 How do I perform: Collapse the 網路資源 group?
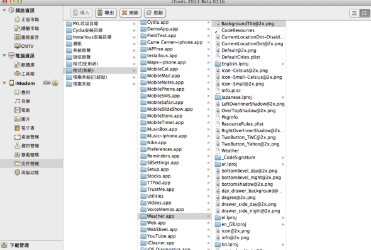click(4, 10)
